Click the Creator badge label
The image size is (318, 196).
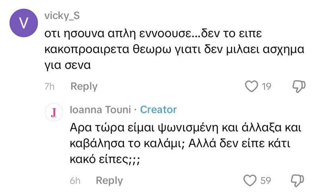tap(159, 109)
